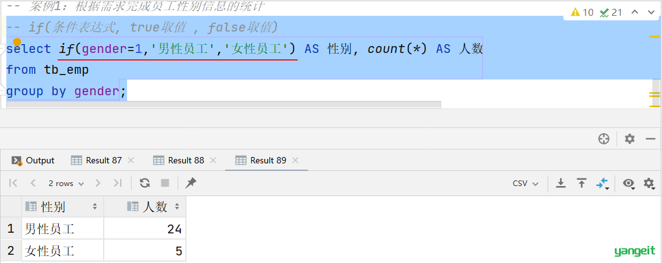Open the eye view options dropdown
The height and width of the screenshot is (263, 662).
tap(630, 184)
